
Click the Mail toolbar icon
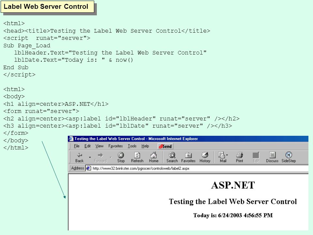(222, 157)
